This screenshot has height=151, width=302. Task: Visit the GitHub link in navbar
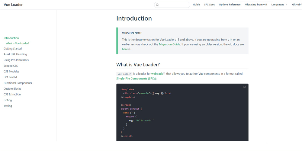297,5
